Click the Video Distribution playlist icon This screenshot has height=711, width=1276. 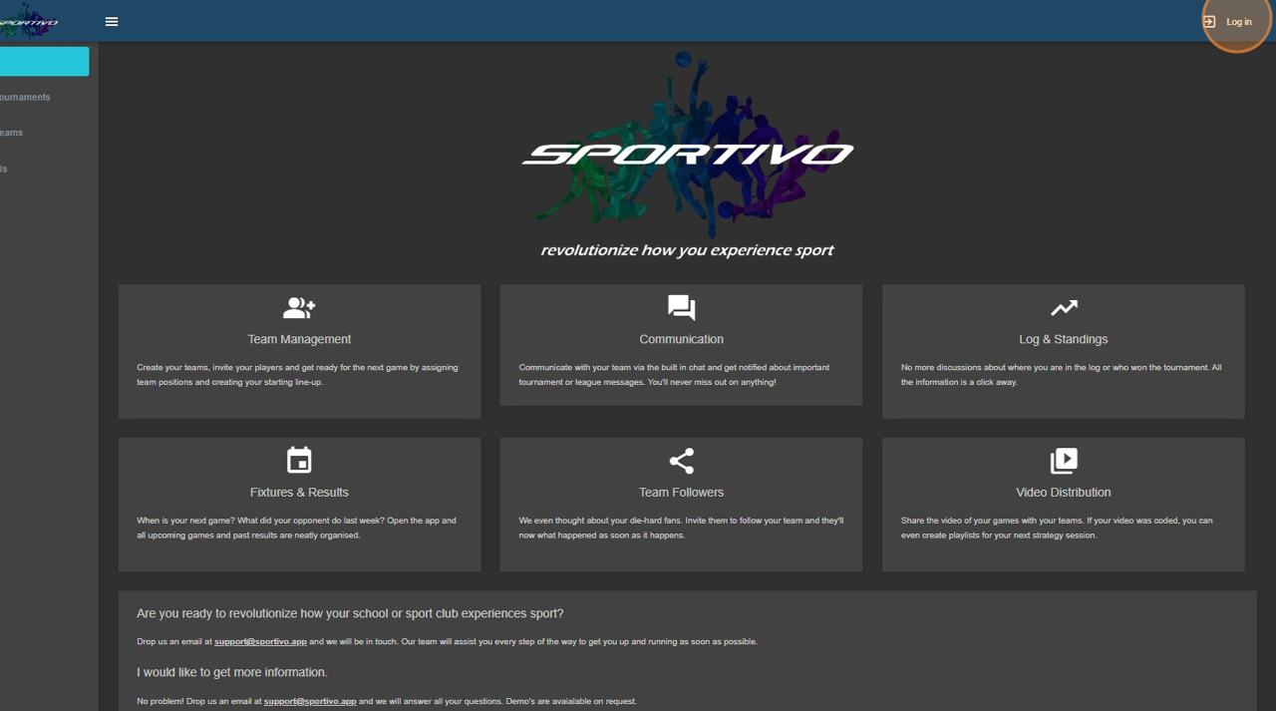1064,461
